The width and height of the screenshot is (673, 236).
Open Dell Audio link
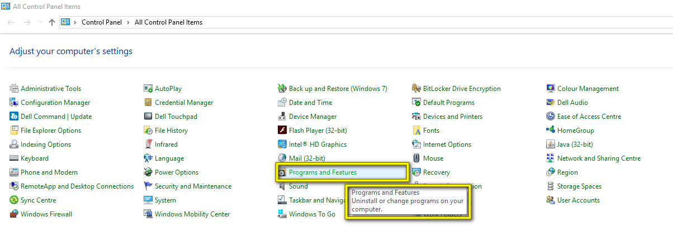pos(572,103)
